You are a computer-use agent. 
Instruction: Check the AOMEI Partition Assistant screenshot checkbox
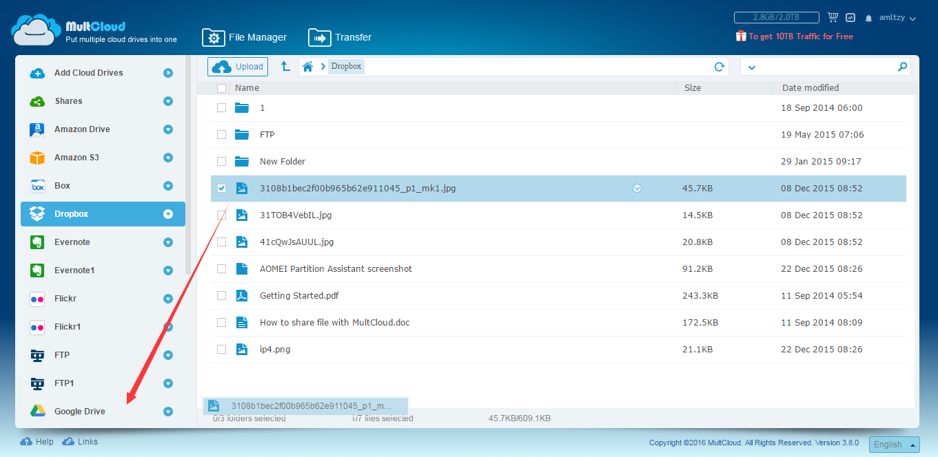pyautogui.click(x=221, y=269)
